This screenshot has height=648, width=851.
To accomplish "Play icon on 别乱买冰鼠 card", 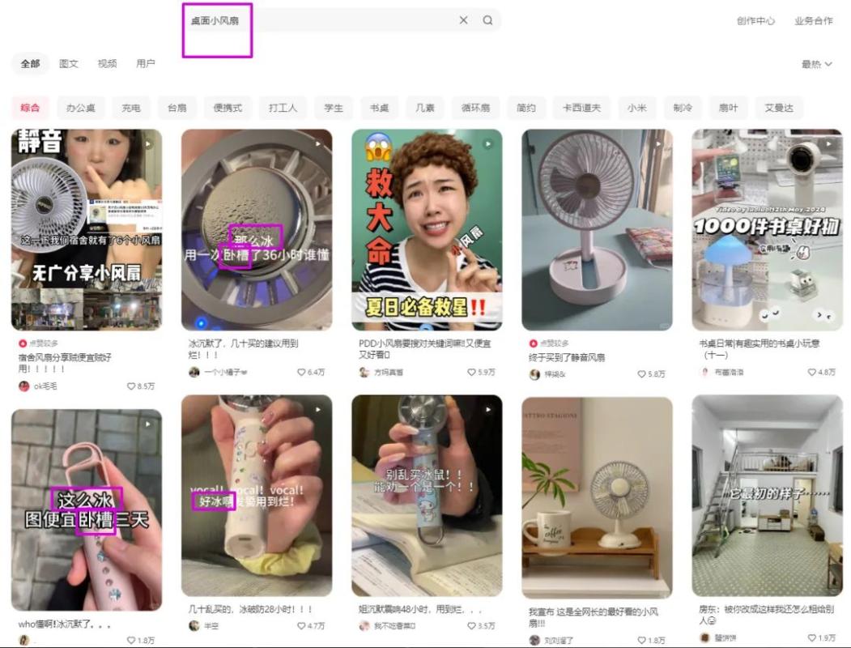I will (x=488, y=410).
